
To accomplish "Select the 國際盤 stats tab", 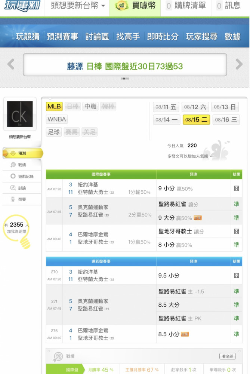I will [x=65, y=370].
